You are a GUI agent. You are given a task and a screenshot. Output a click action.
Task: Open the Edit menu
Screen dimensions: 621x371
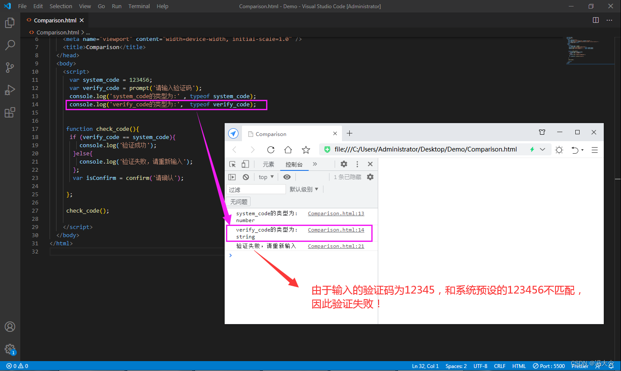pyautogui.click(x=38, y=6)
